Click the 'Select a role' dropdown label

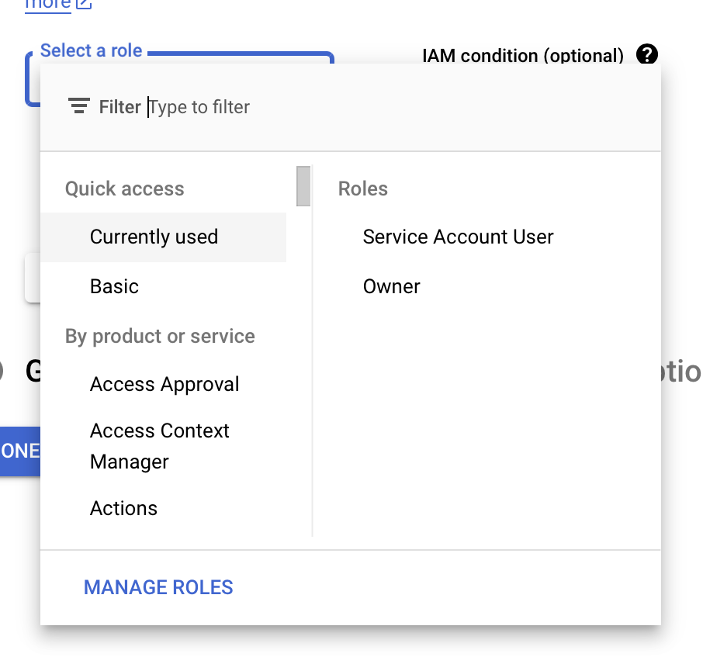(x=92, y=50)
